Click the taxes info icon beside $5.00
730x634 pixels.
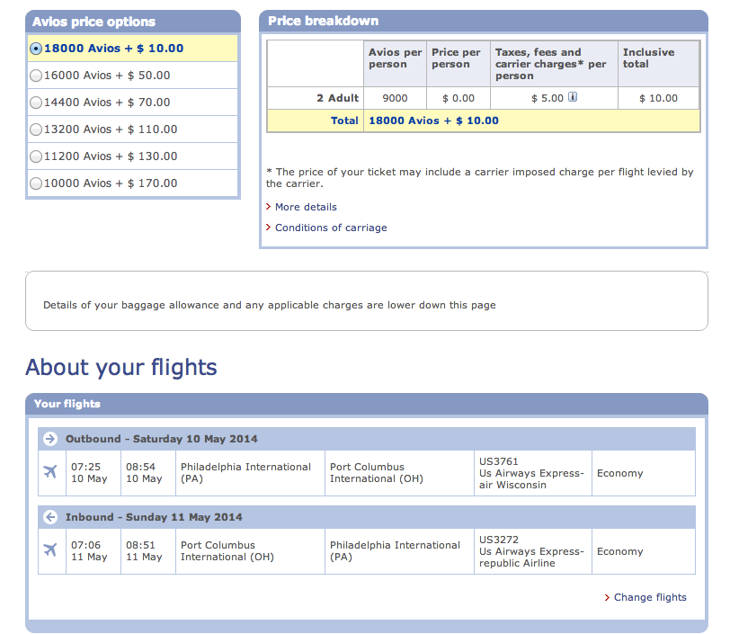(573, 97)
